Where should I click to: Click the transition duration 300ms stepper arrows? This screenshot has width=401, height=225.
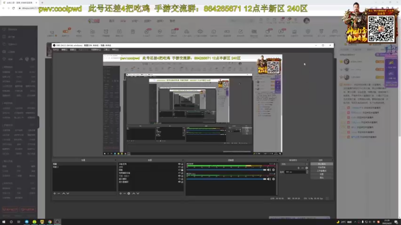(307, 172)
